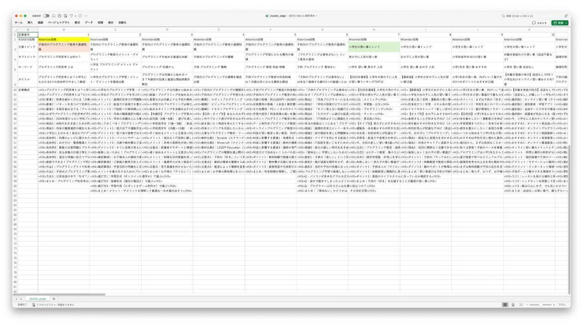The width and height of the screenshot is (583, 328).
Task: Click the zoom out minus button
Action: (x=528, y=305)
